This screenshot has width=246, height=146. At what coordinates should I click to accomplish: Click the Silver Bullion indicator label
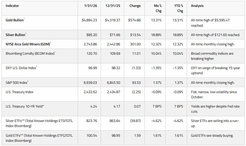click(x=15, y=35)
